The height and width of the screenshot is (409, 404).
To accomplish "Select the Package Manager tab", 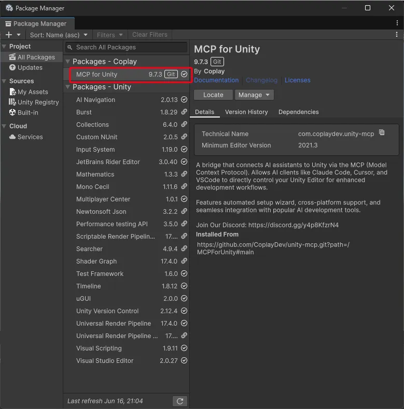I will click(37, 24).
